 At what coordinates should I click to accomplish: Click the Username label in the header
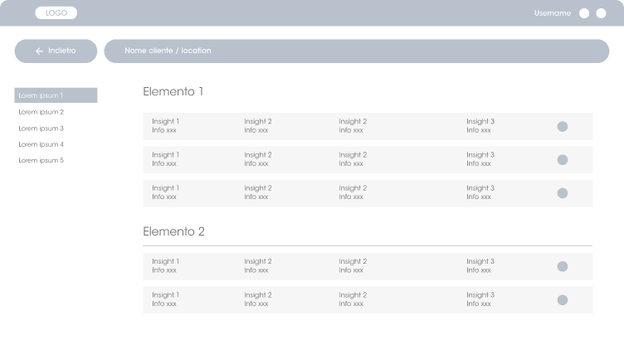[552, 13]
